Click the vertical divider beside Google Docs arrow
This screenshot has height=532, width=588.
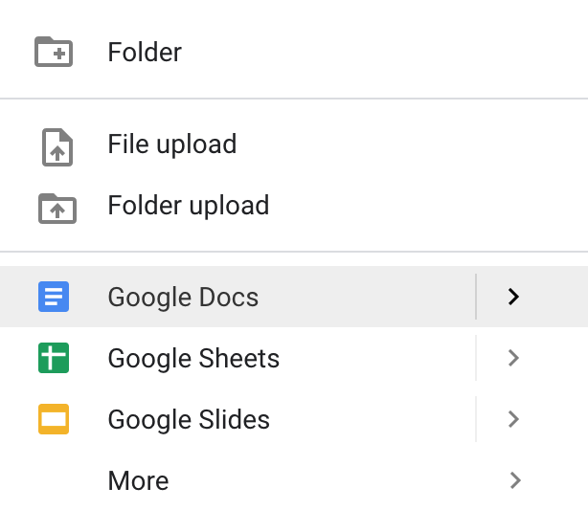pos(476,297)
